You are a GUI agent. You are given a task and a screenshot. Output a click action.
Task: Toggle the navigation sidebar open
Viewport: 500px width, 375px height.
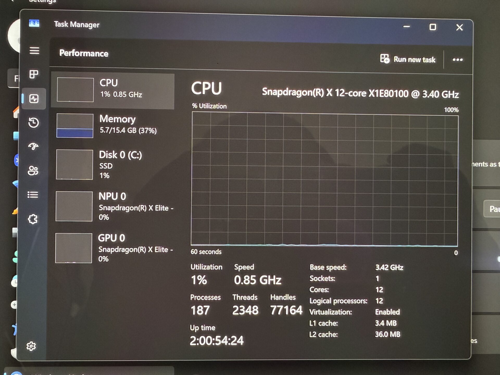point(34,50)
